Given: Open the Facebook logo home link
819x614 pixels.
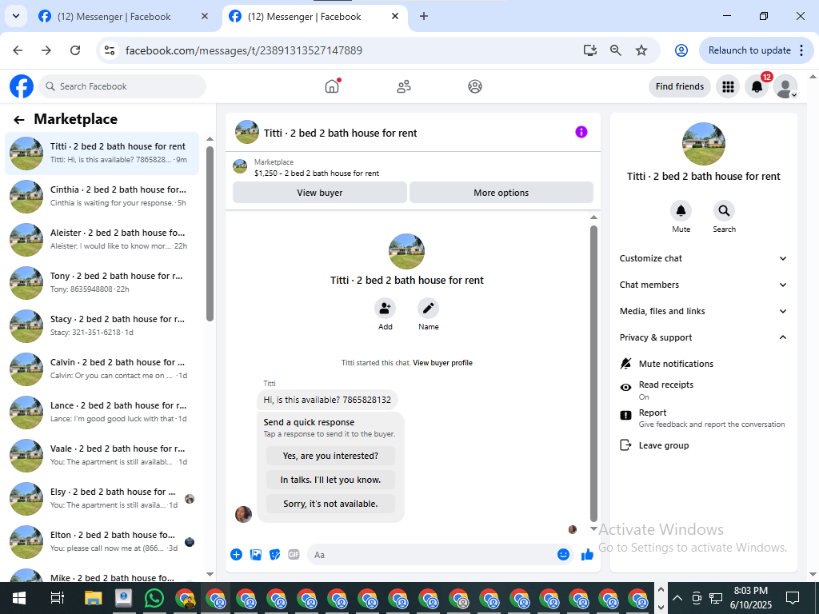Looking at the screenshot, I should click(x=22, y=86).
